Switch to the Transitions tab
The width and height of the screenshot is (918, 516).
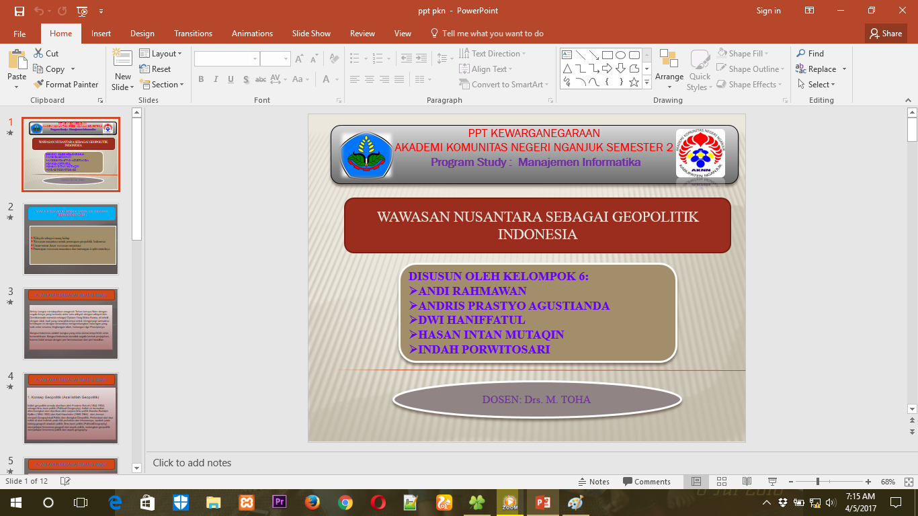[x=193, y=33]
